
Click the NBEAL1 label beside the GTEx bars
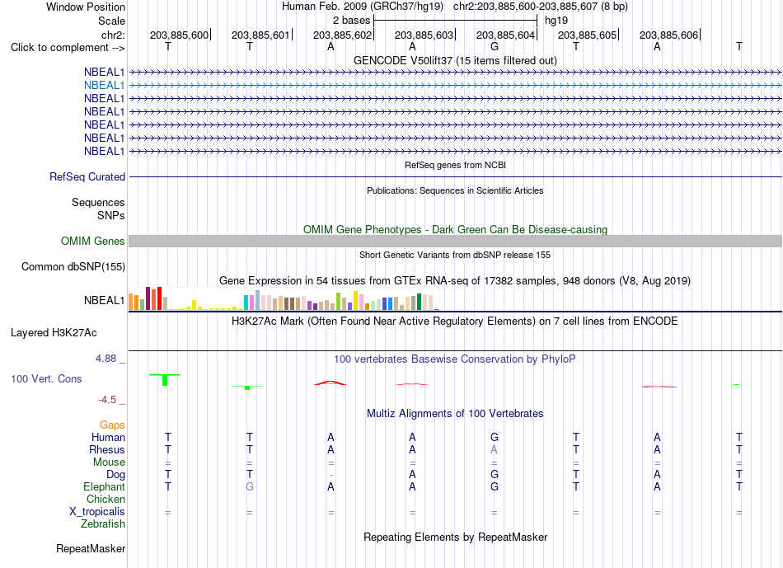[104, 300]
